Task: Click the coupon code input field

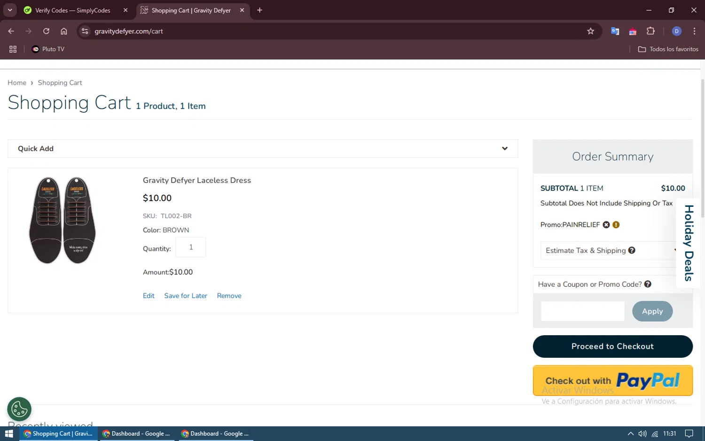Action: [x=583, y=311]
